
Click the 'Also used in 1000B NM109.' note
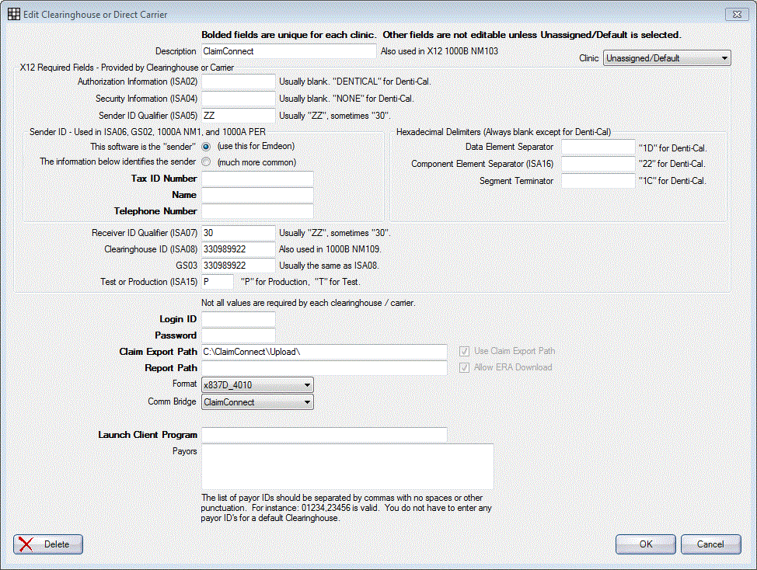tap(330, 249)
